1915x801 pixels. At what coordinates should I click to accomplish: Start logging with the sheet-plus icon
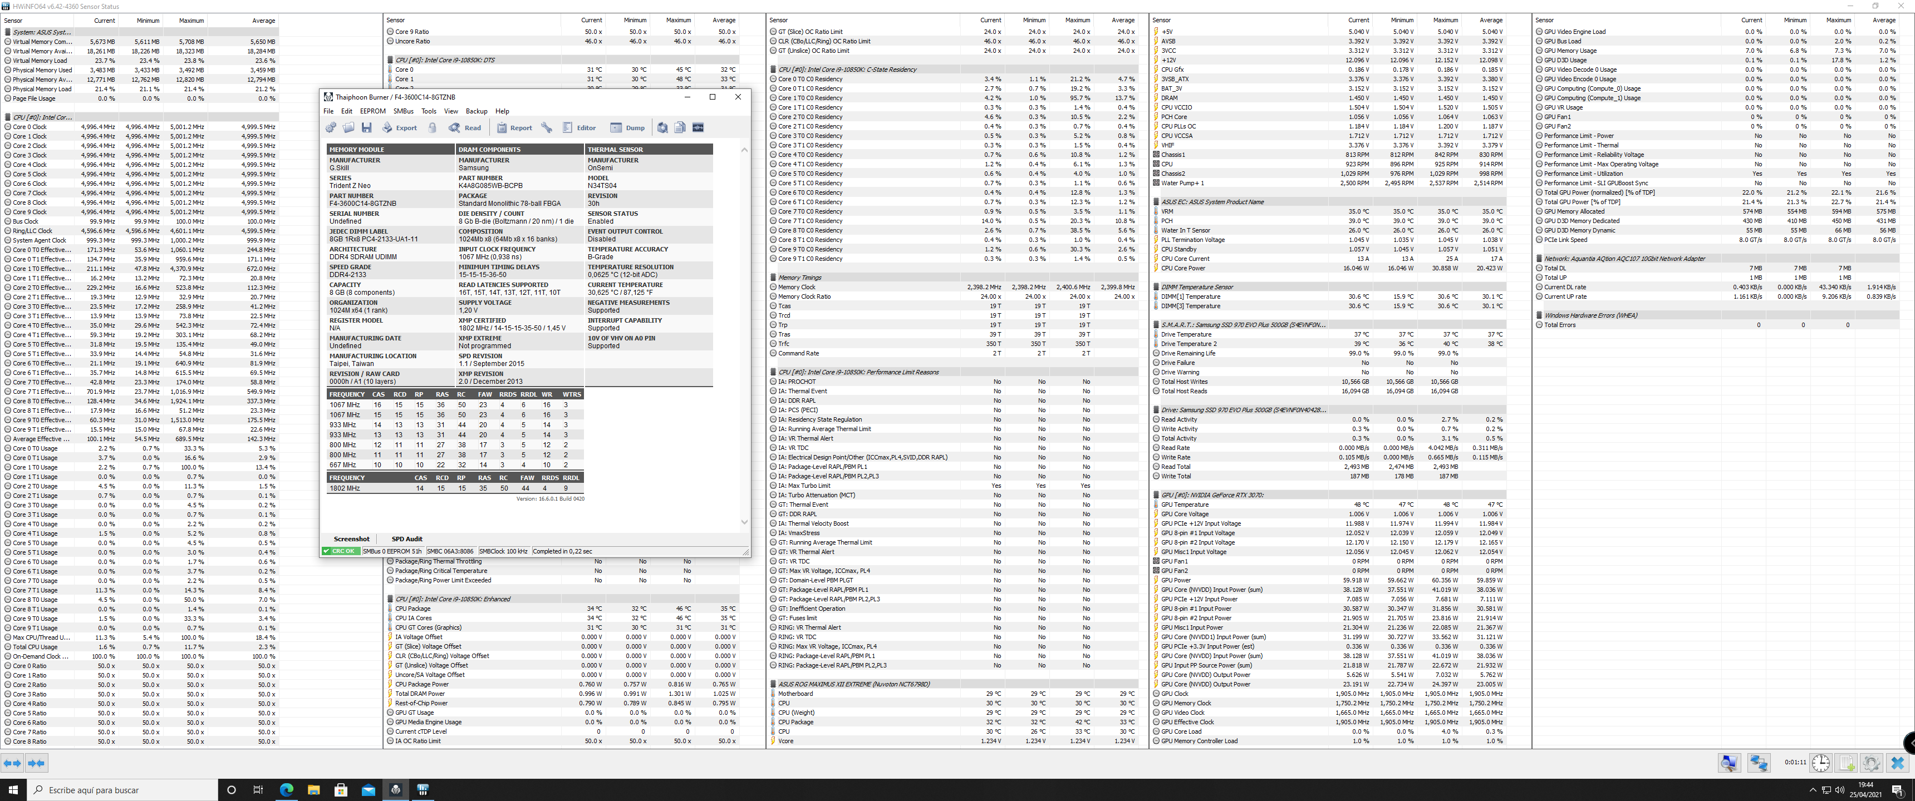click(1847, 763)
